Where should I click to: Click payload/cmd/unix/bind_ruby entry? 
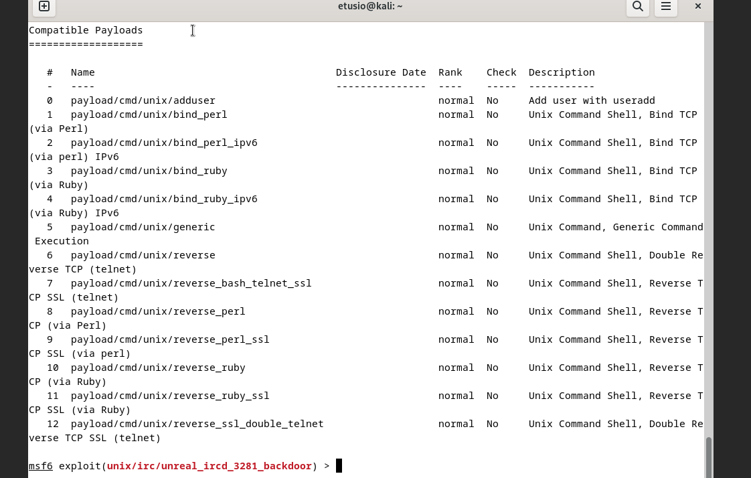pos(149,171)
